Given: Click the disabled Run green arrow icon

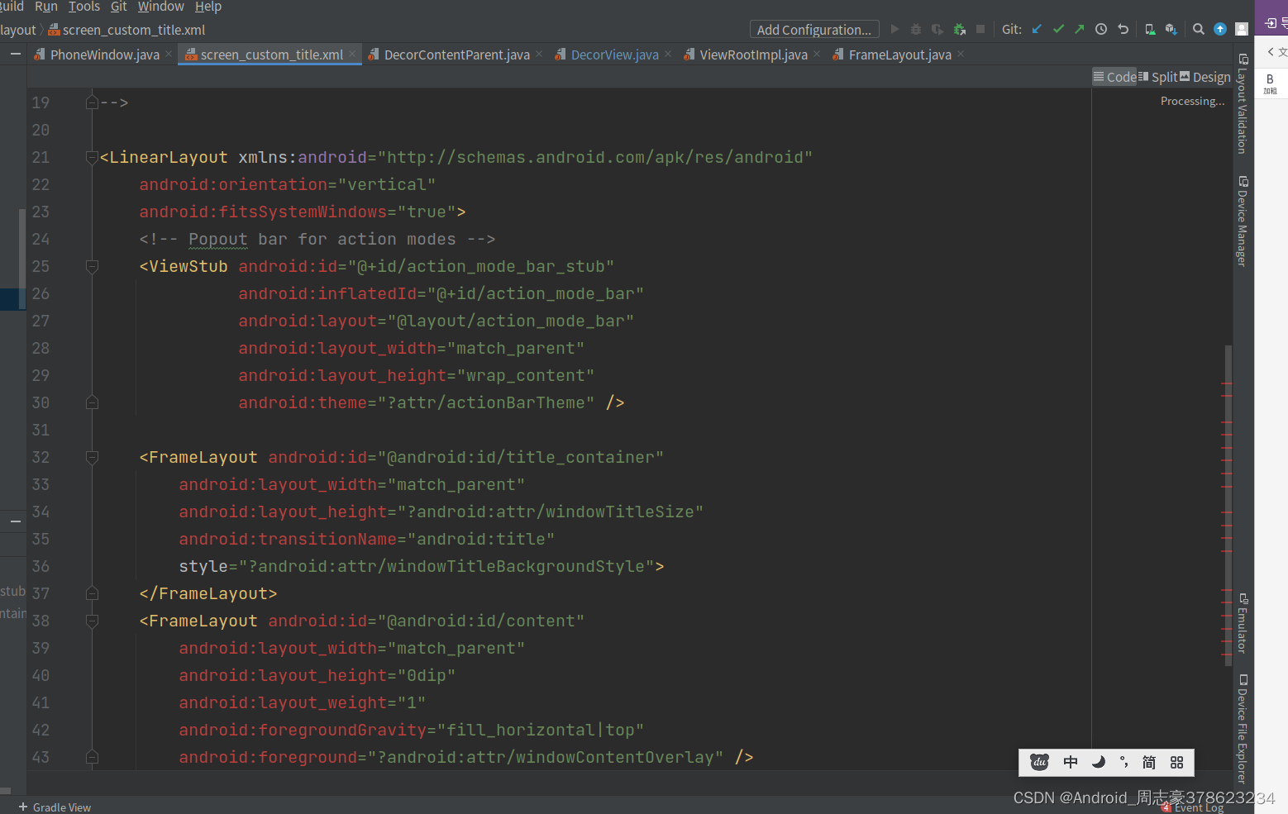Looking at the screenshot, I should [x=894, y=29].
